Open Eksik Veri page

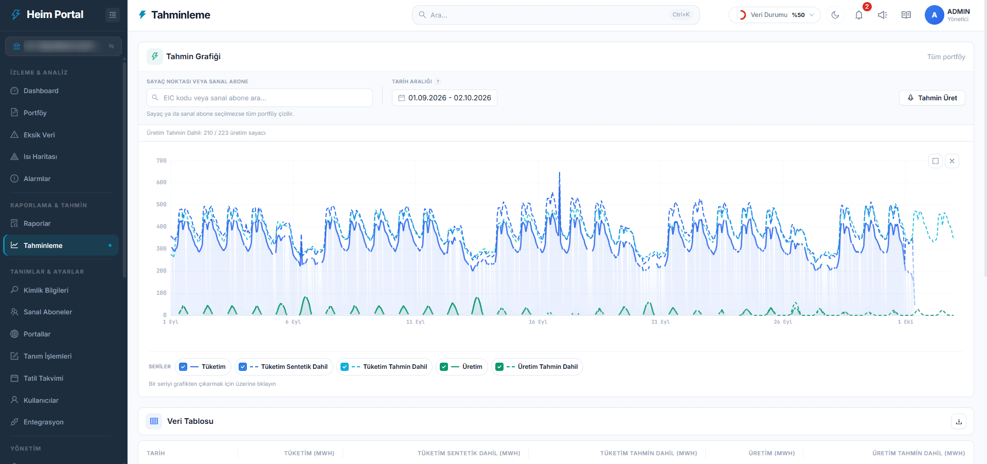(61, 135)
